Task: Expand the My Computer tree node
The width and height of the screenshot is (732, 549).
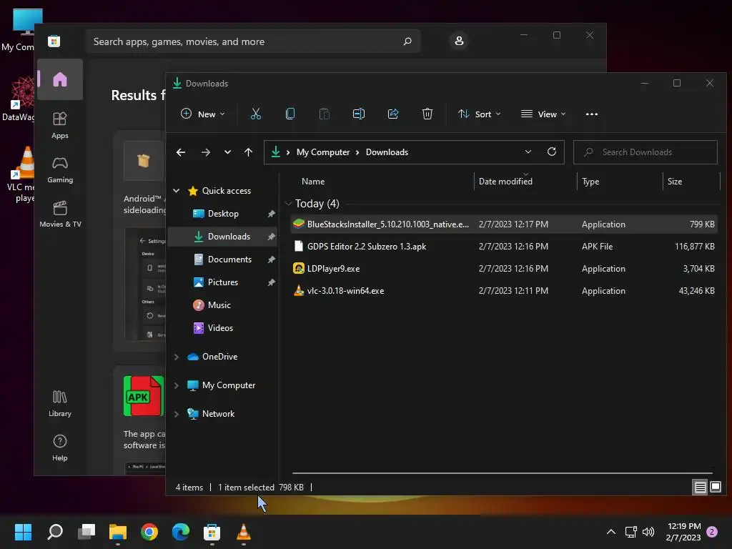Action: 177,385
